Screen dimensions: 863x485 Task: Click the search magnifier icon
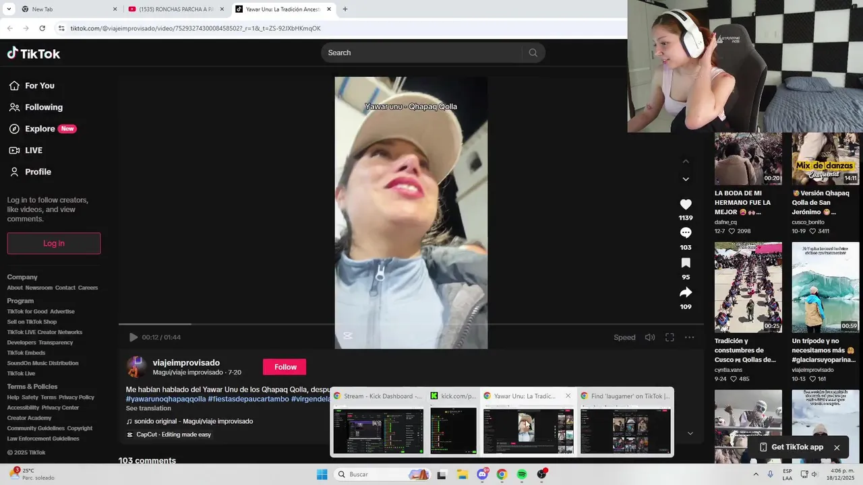point(533,53)
